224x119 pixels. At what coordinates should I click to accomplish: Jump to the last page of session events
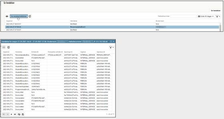(x=15, y=114)
